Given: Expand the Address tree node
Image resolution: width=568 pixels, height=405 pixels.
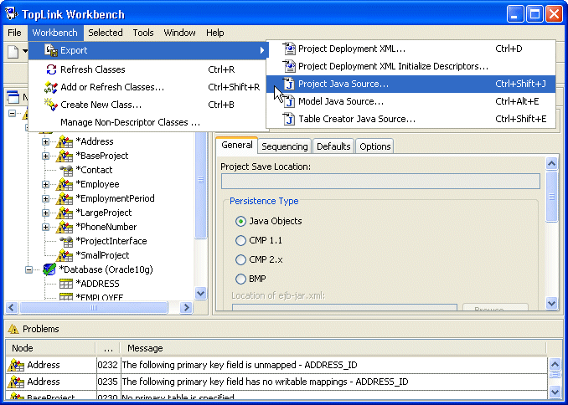Looking at the screenshot, I should click(45, 141).
